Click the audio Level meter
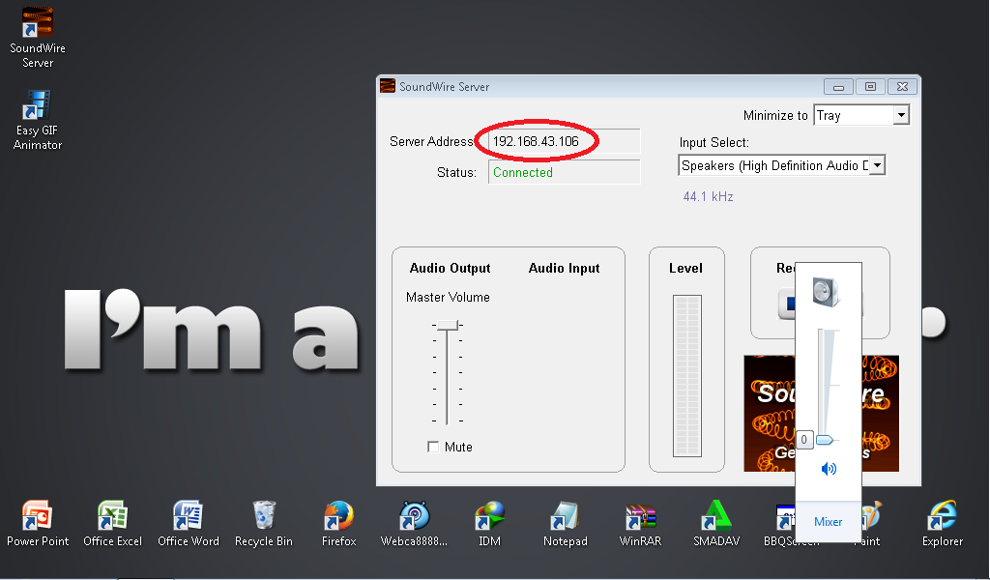The width and height of the screenshot is (990, 580). pyautogui.click(x=687, y=375)
